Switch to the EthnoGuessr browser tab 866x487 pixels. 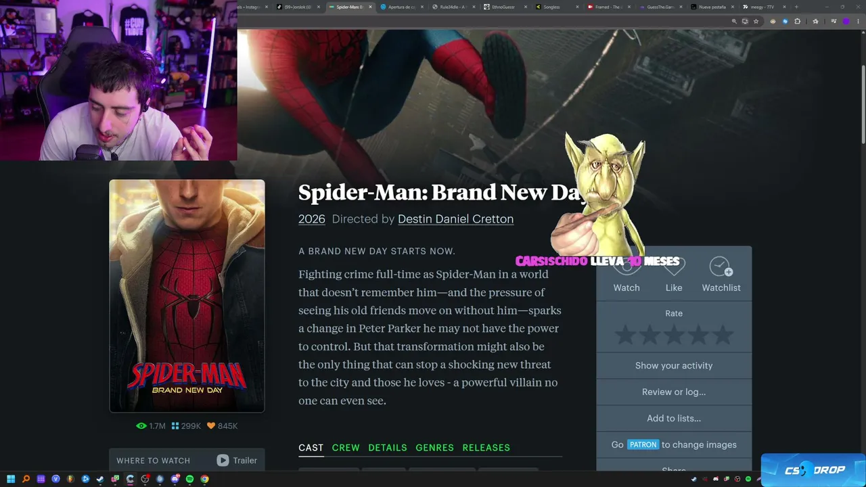pyautogui.click(x=505, y=7)
